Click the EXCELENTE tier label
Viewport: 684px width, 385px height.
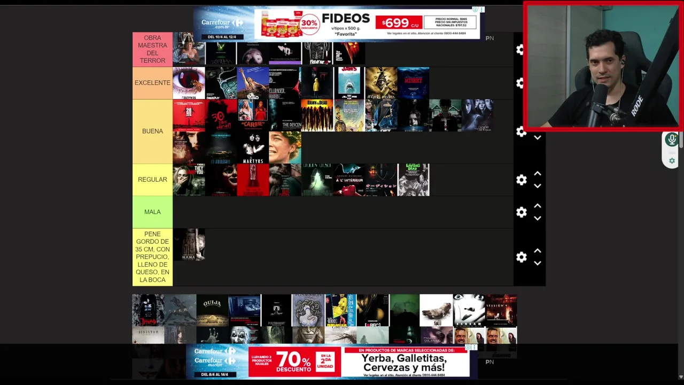(152, 83)
